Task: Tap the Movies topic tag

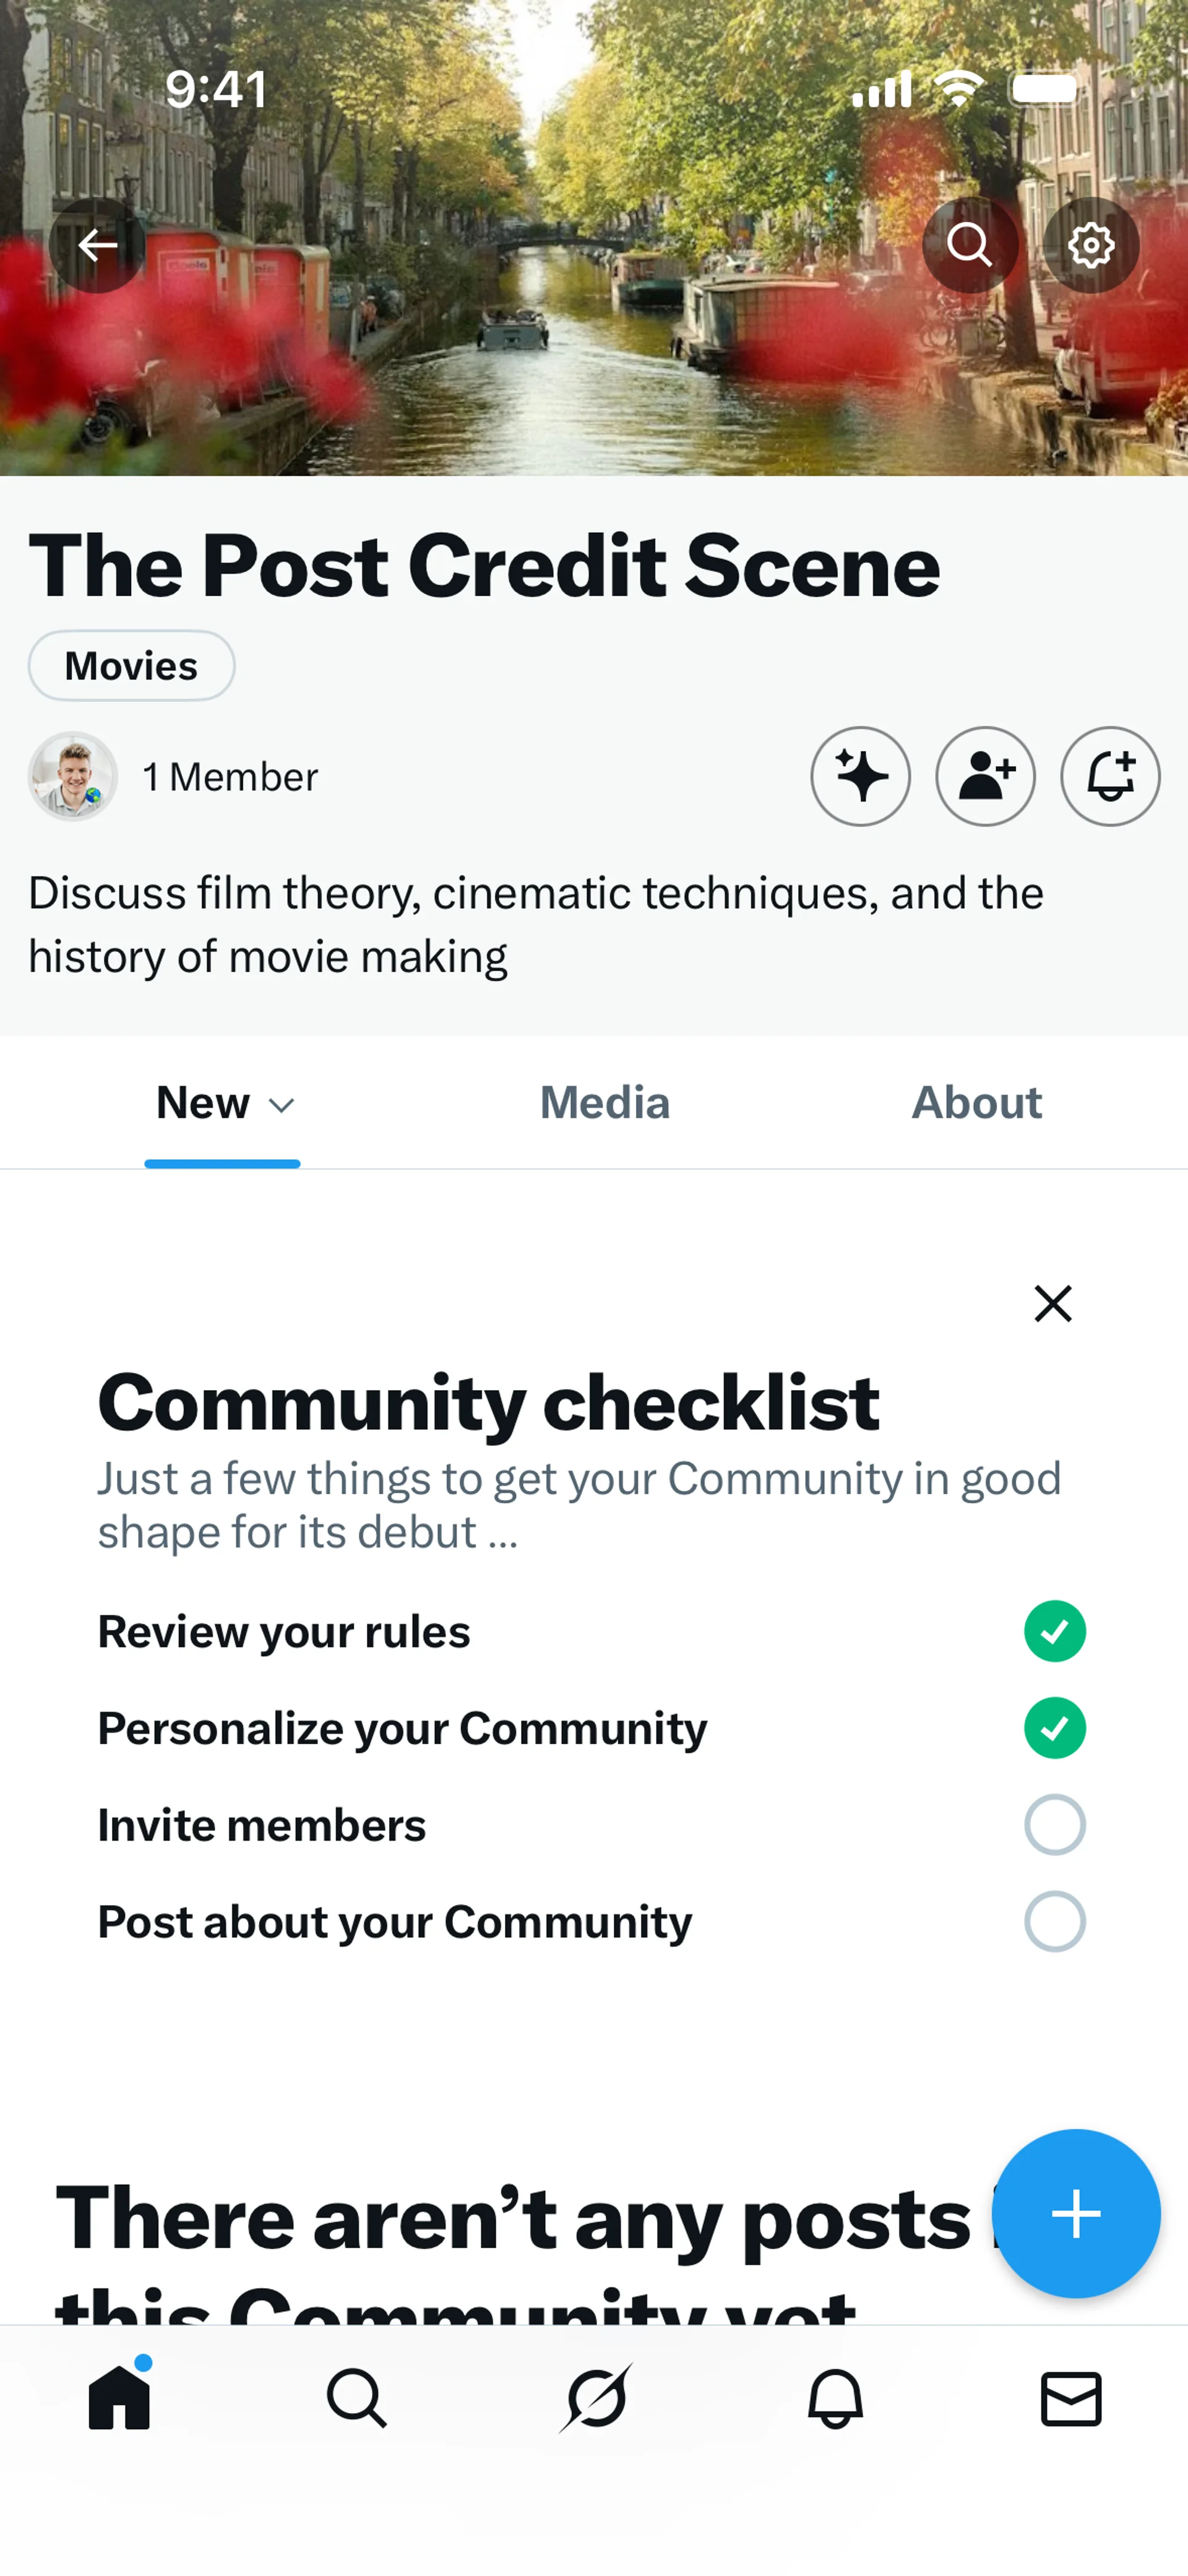Action: 131,666
